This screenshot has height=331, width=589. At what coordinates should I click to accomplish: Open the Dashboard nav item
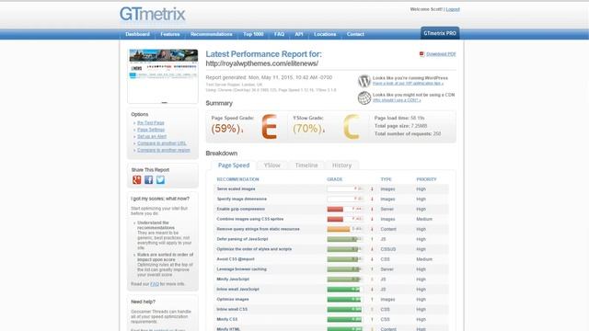click(x=137, y=34)
